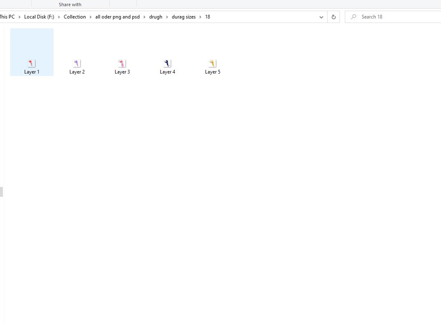Click the search magnifier icon
441x325 pixels.
click(353, 17)
